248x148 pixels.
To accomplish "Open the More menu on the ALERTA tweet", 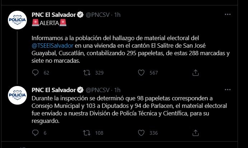I will coord(228,15).
